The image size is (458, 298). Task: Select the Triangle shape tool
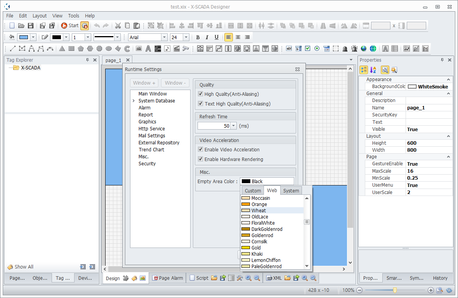pos(62,49)
